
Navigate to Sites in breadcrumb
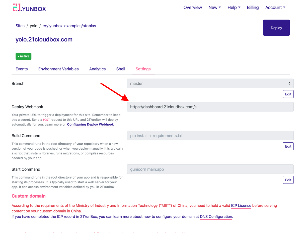20,26
